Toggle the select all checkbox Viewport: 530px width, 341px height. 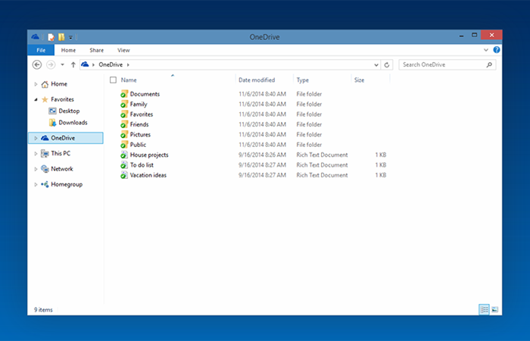pyautogui.click(x=114, y=80)
